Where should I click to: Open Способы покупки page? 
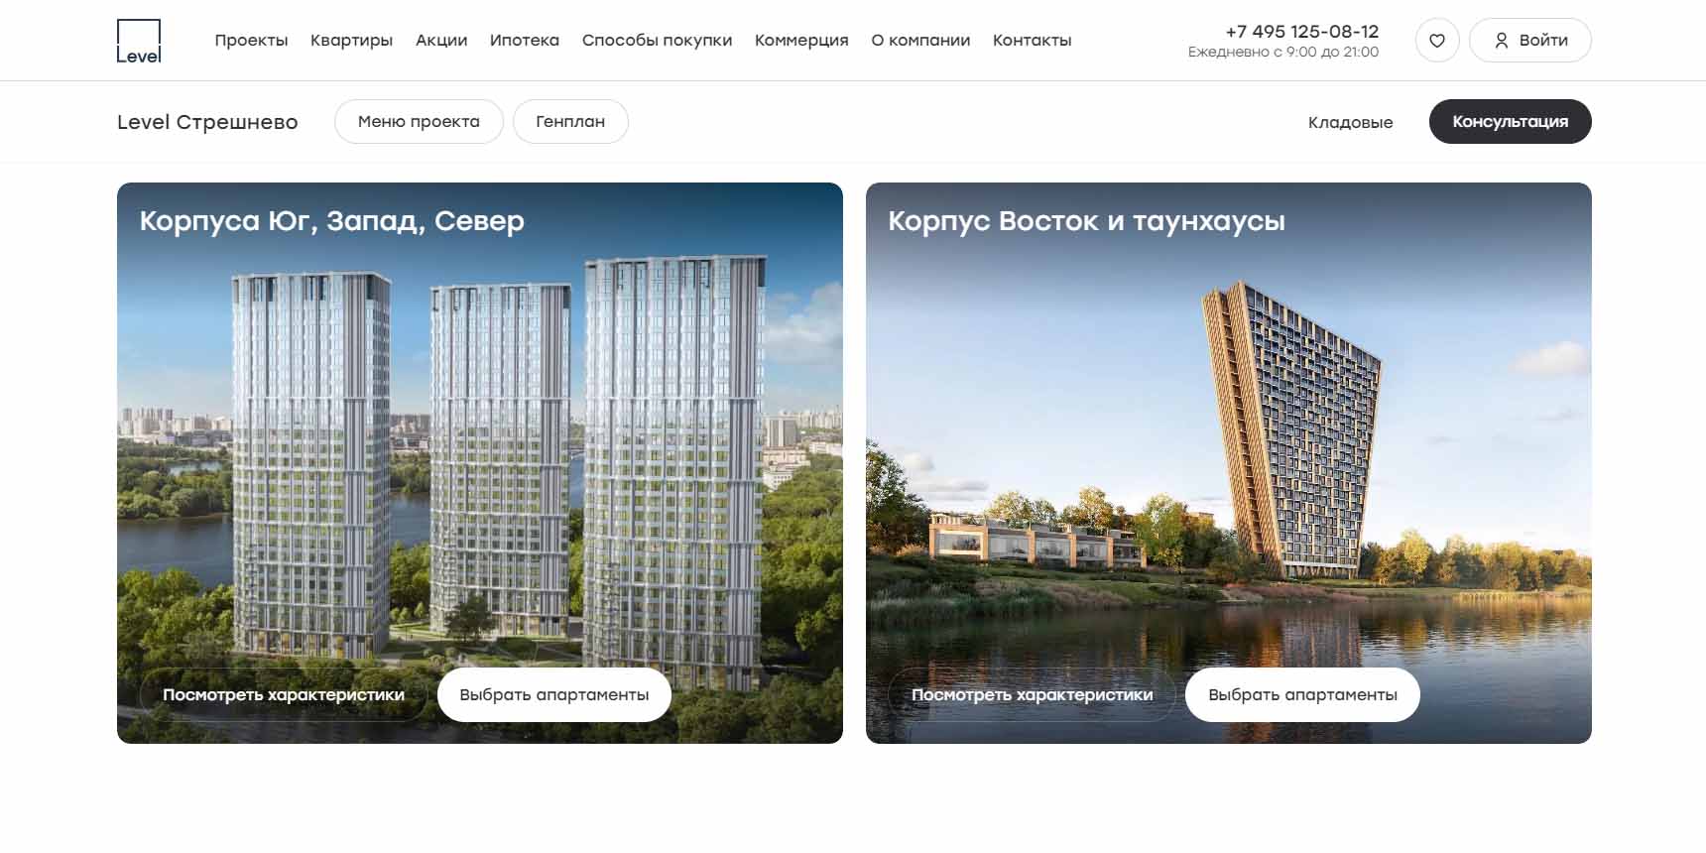click(x=657, y=41)
